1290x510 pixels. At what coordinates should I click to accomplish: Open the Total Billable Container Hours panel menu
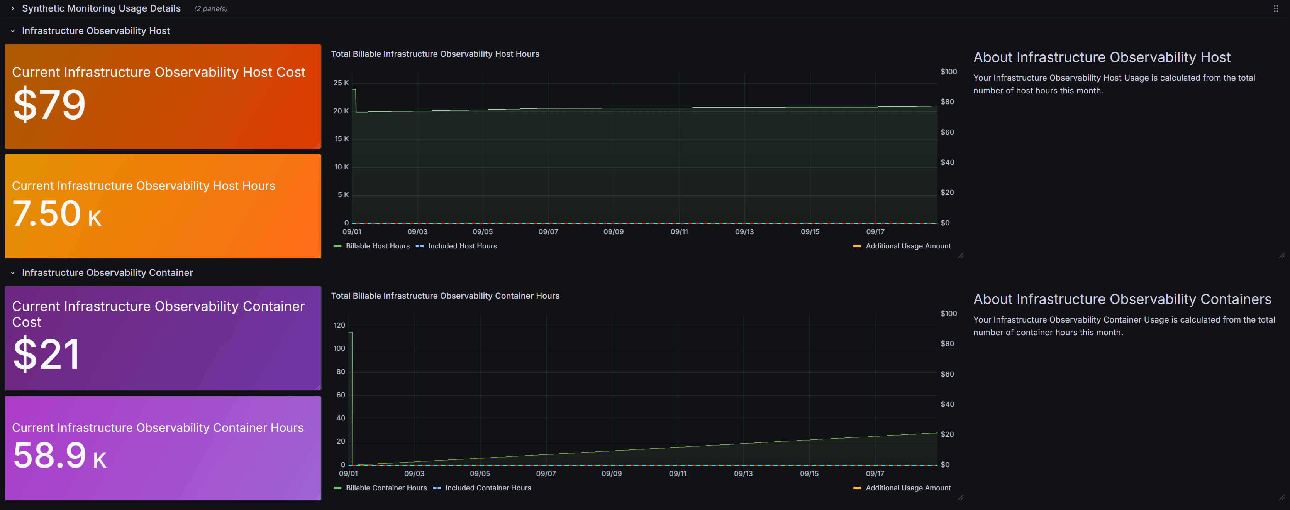coord(445,296)
